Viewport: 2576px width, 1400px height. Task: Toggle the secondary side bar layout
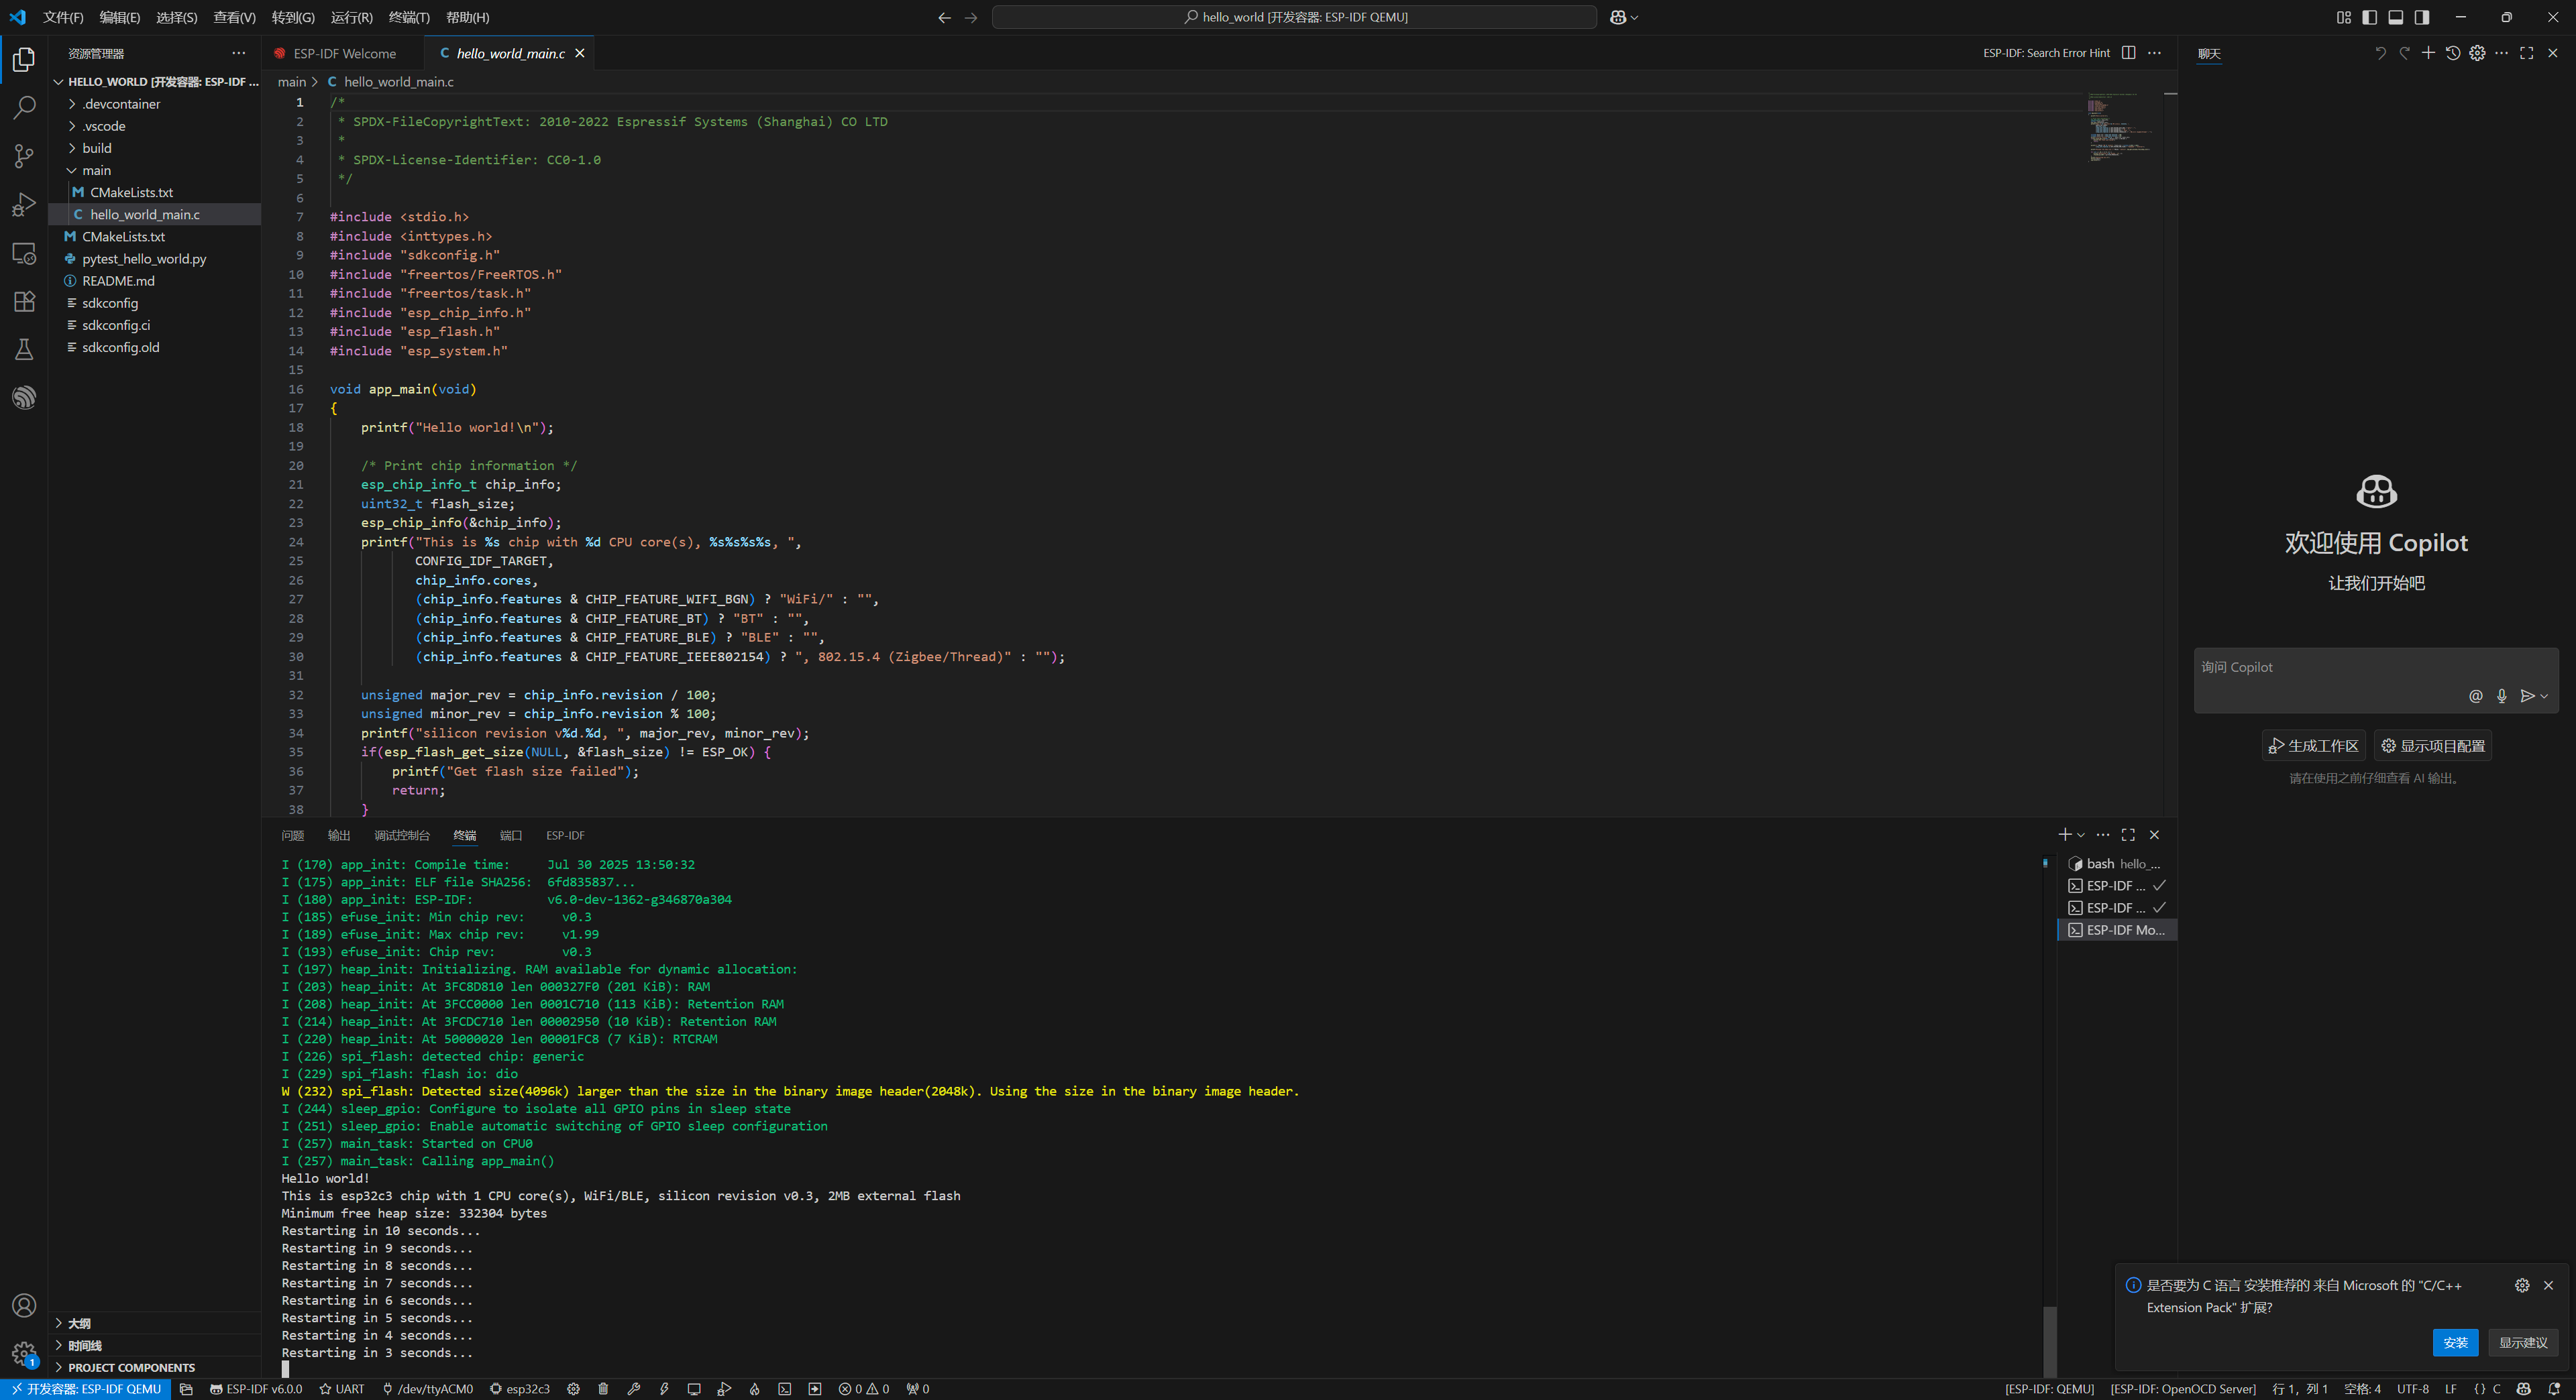2421,17
